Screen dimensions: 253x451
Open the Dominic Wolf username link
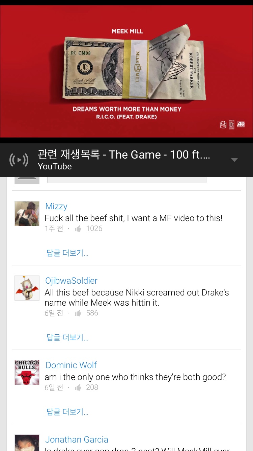tap(71, 365)
